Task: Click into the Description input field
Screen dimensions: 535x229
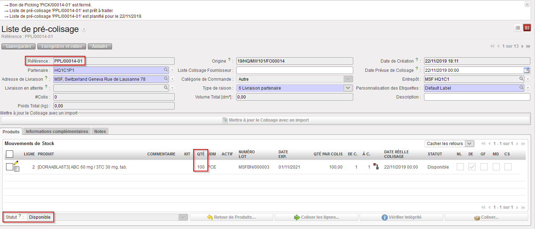Action: (x=477, y=97)
